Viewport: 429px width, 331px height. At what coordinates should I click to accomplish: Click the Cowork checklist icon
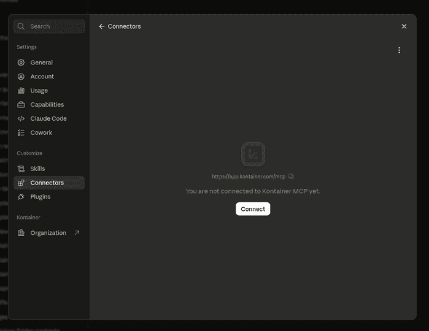(21, 132)
